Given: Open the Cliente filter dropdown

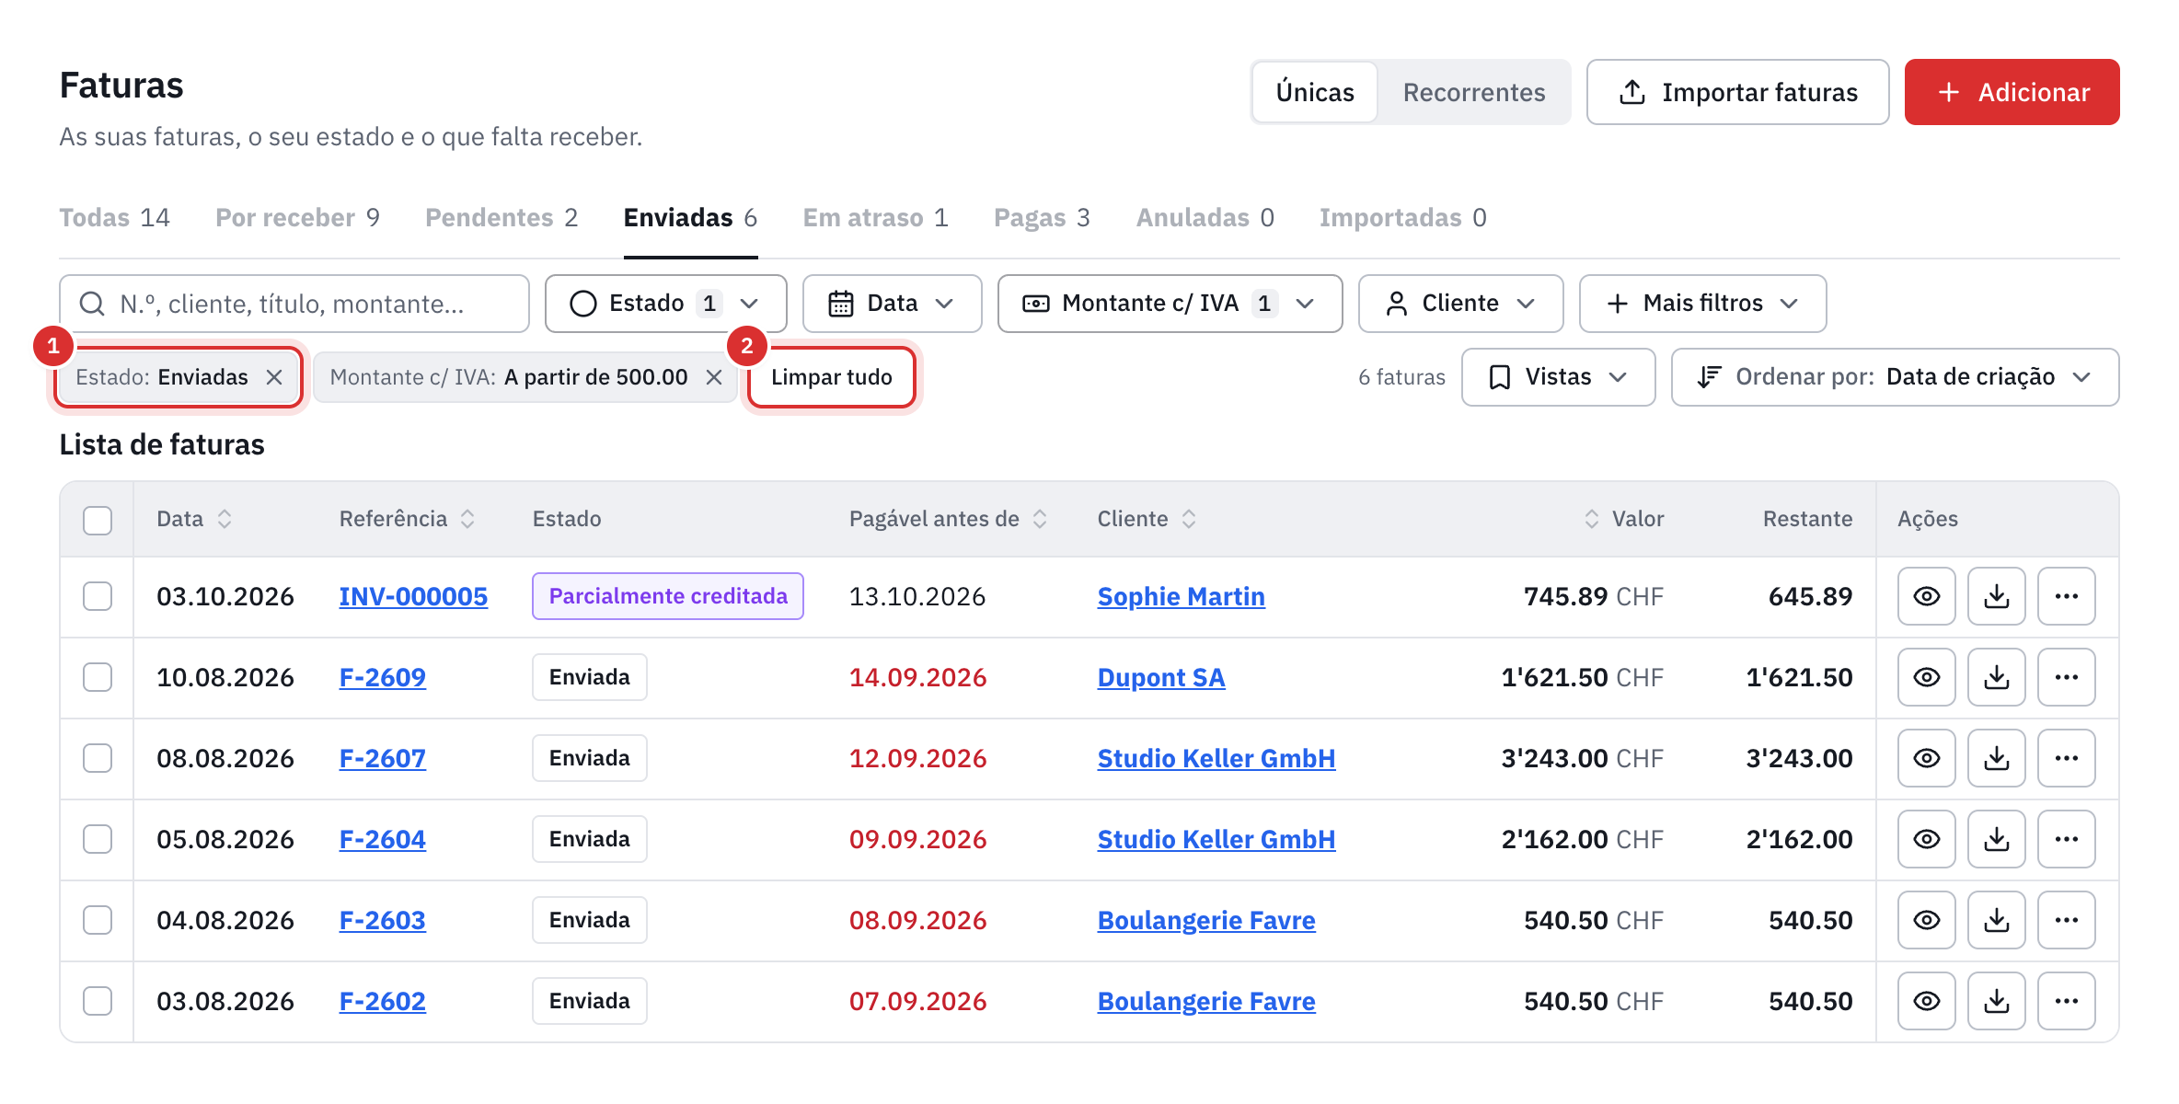Looking at the screenshot, I should pos(1460,304).
